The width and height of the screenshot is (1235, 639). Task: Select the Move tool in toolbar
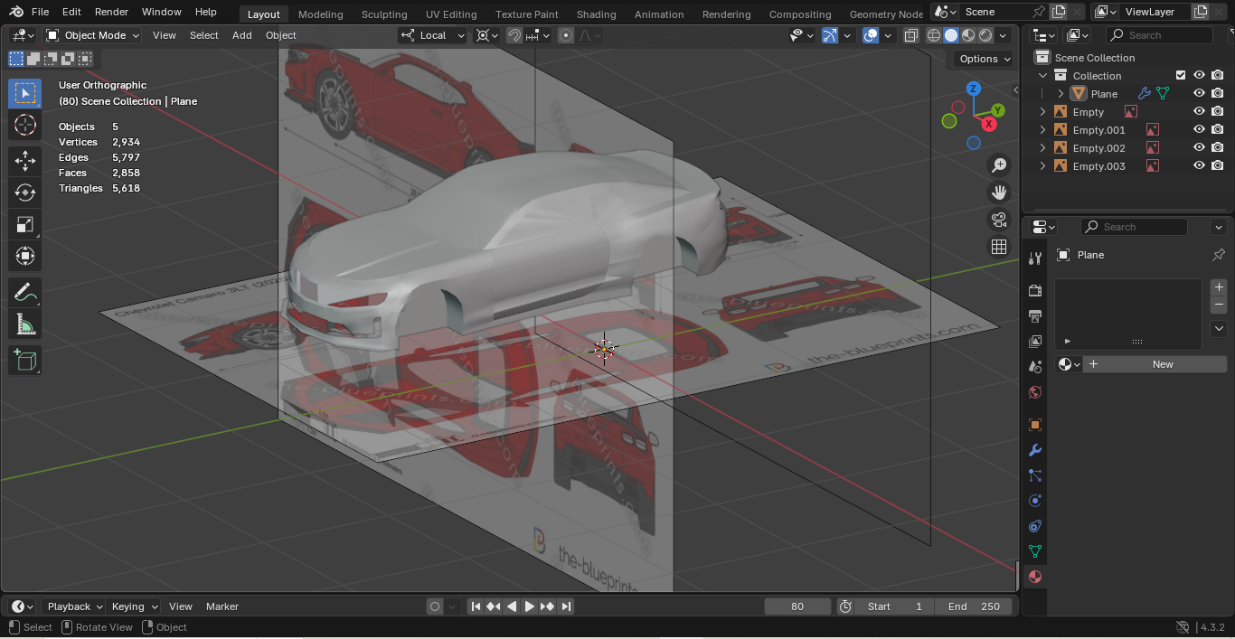tap(25, 161)
